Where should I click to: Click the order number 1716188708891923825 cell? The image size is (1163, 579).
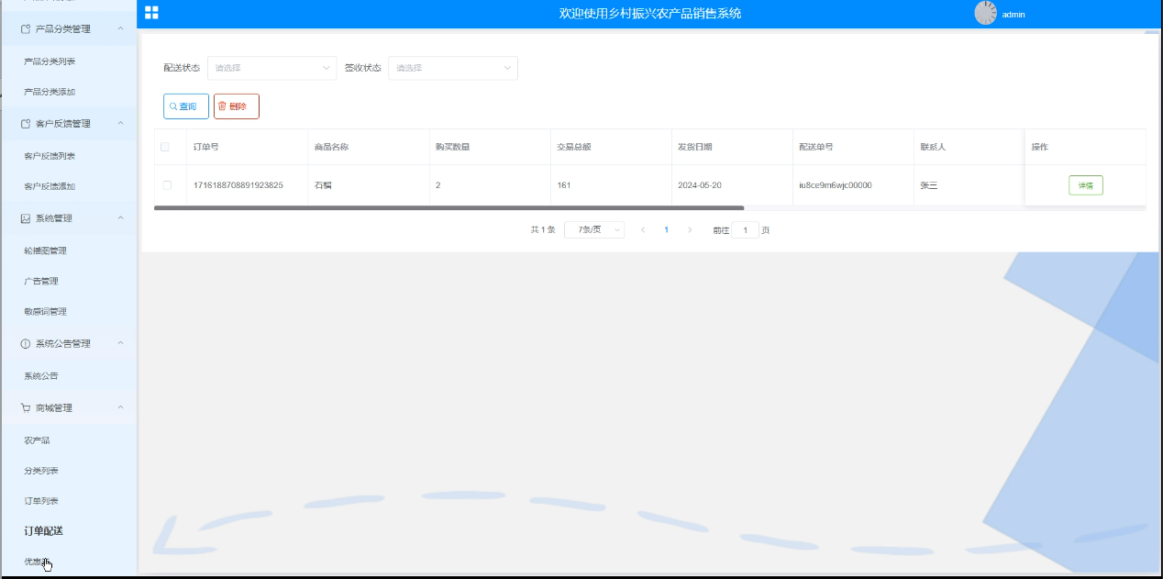pyautogui.click(x=238, y=185)
